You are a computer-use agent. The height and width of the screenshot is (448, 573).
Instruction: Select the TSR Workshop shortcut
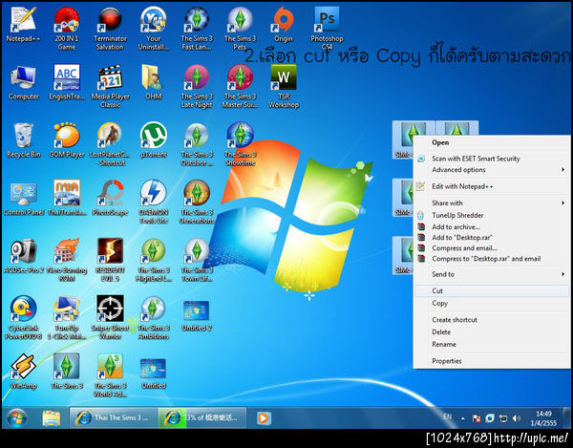click(x=284, y=87)
